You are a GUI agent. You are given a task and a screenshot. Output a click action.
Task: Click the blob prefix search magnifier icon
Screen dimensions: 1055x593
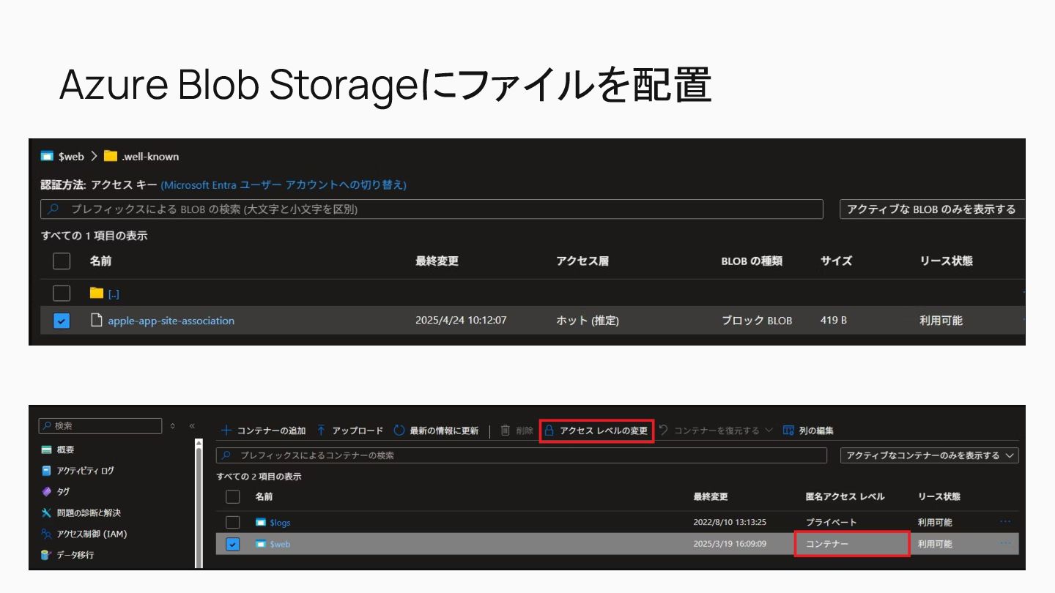click(53, 209)
